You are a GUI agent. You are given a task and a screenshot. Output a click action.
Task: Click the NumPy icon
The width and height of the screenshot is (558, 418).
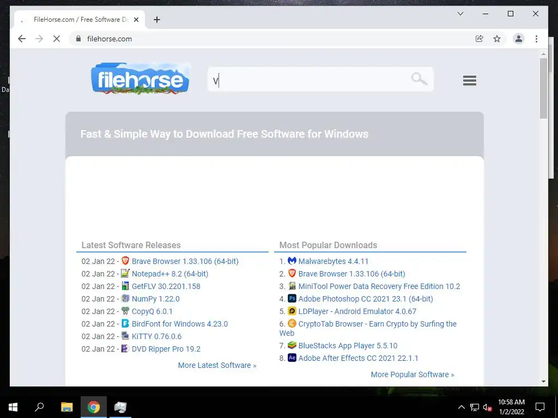click(x=125, y=298)
